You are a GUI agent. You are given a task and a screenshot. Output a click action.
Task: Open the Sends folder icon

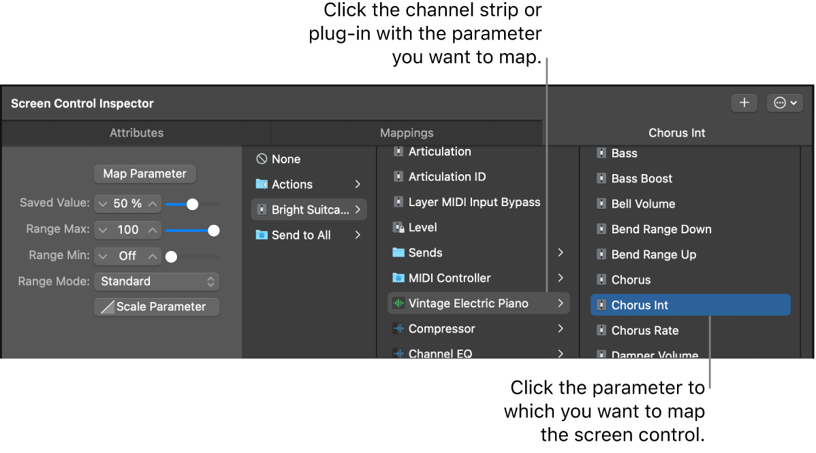click(x=400, y=252)
